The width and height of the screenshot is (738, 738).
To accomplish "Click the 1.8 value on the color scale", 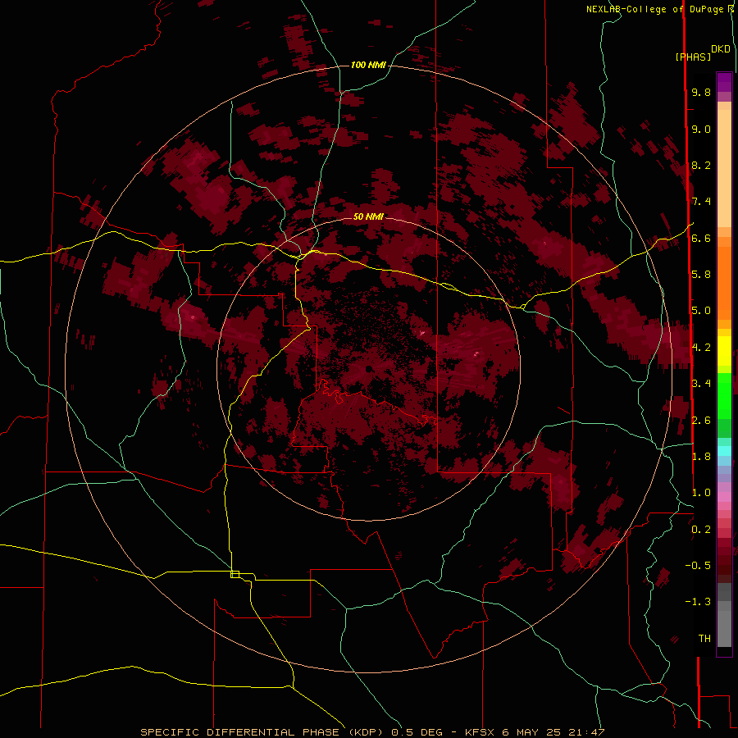I will [701, 456].
